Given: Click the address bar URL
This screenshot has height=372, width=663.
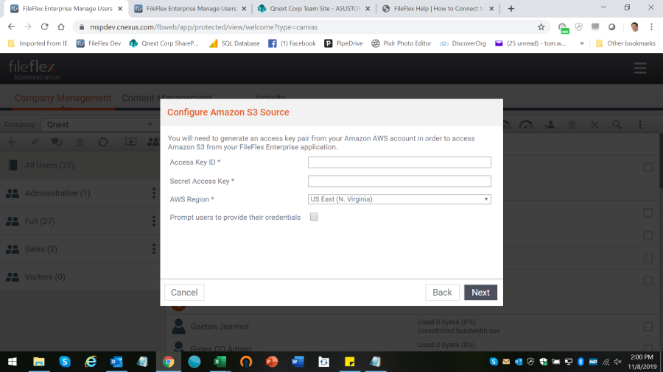Looking at the screenshot, I should click(203, 27).
